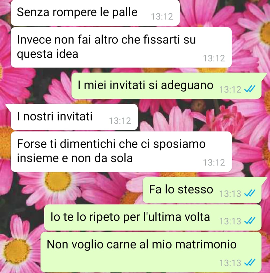Tap 13:13 timestamp on 'Io te lo ripeto'

point(230,221)
